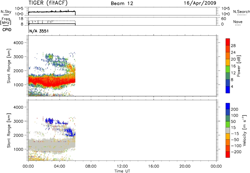Click the "4" power colorbar tick label

[x=232, y=86]
